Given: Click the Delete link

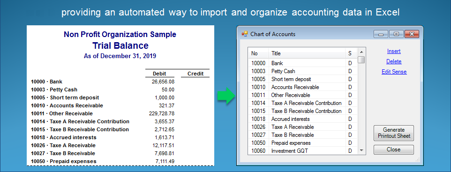Looking at the screenshot, I should 394,61.
